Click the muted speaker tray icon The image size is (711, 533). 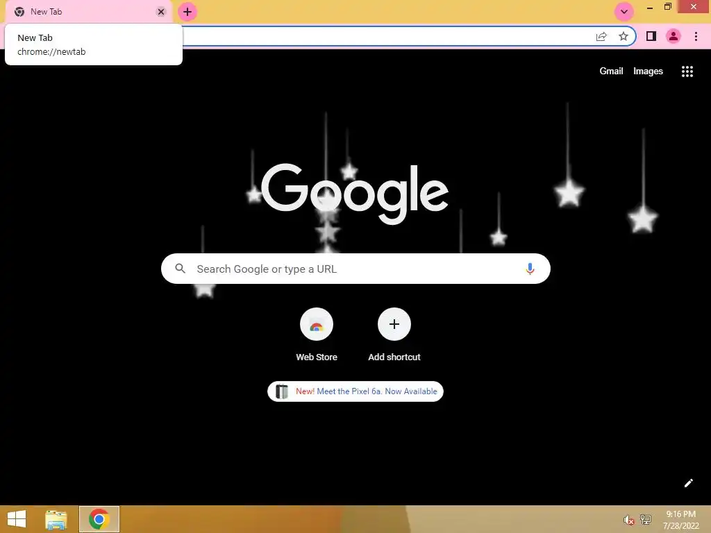coord(628,520)
